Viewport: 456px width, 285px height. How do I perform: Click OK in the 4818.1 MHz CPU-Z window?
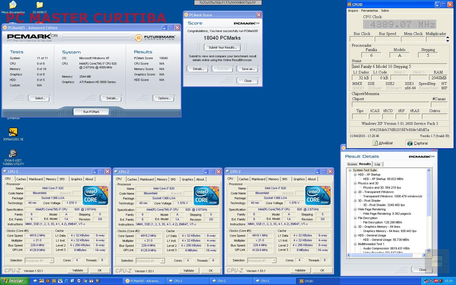322,270
